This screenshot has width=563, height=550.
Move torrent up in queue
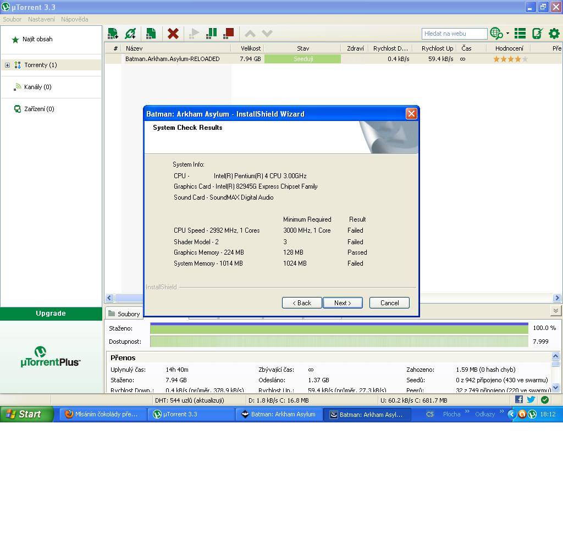(250, 34)
